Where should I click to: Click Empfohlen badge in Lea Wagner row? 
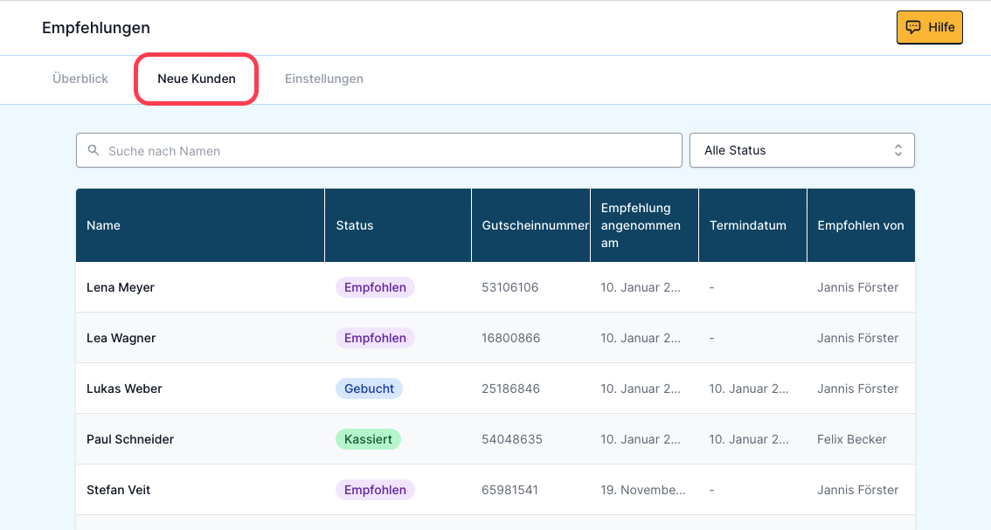(375, 338)
